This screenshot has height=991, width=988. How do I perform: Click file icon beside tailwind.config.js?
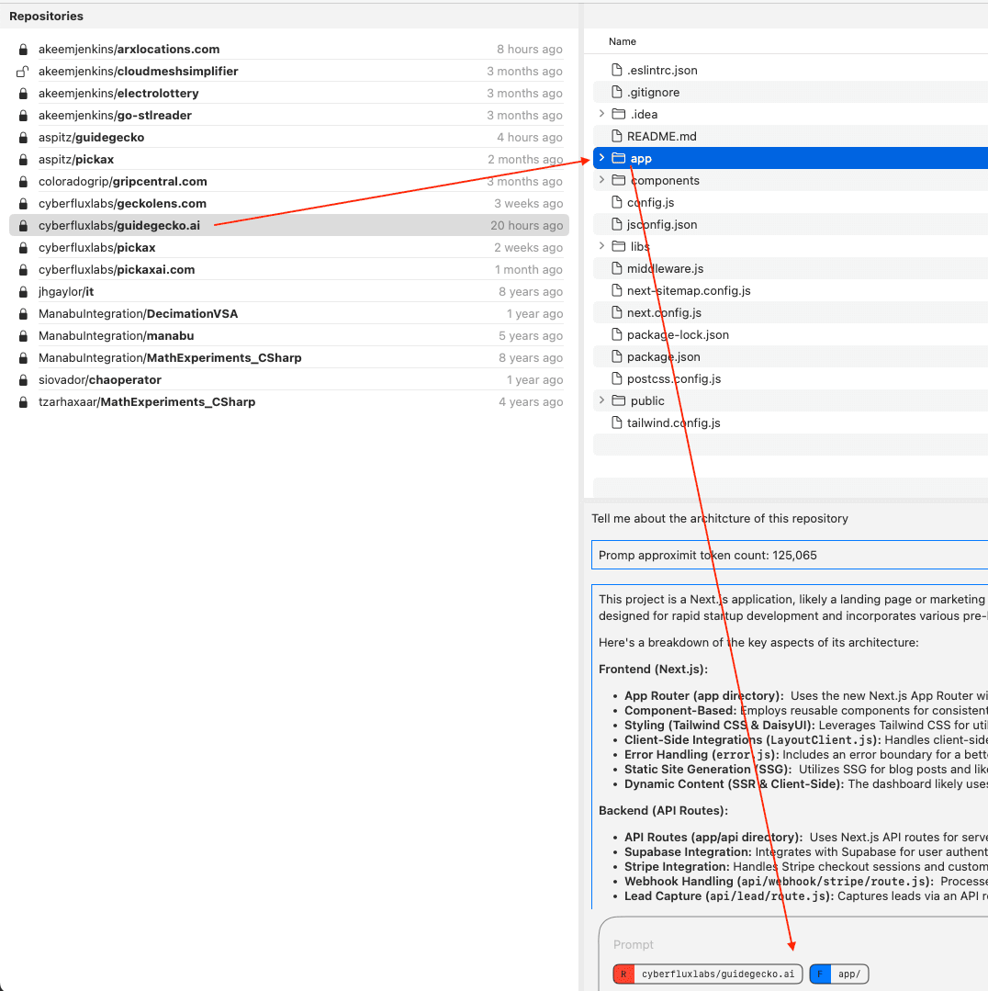coord(618,423)
